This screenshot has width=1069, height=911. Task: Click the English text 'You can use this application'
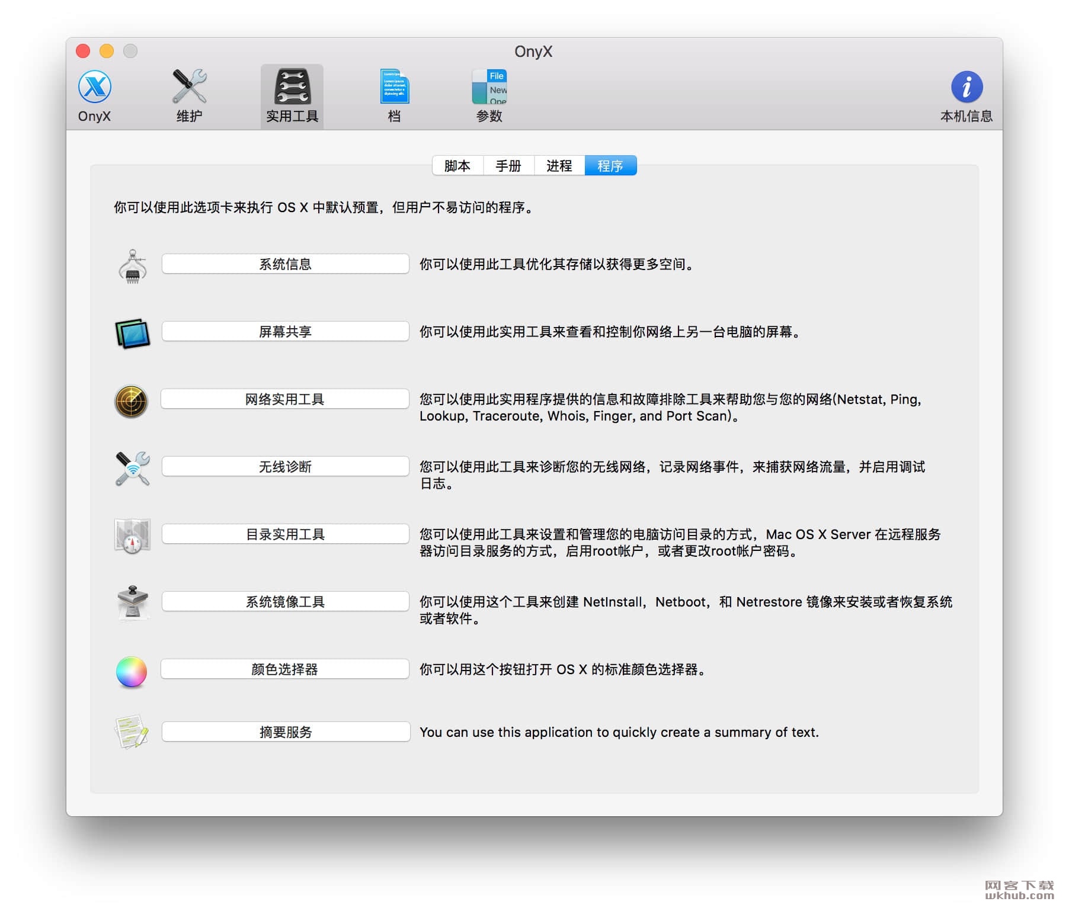[619, 732]
